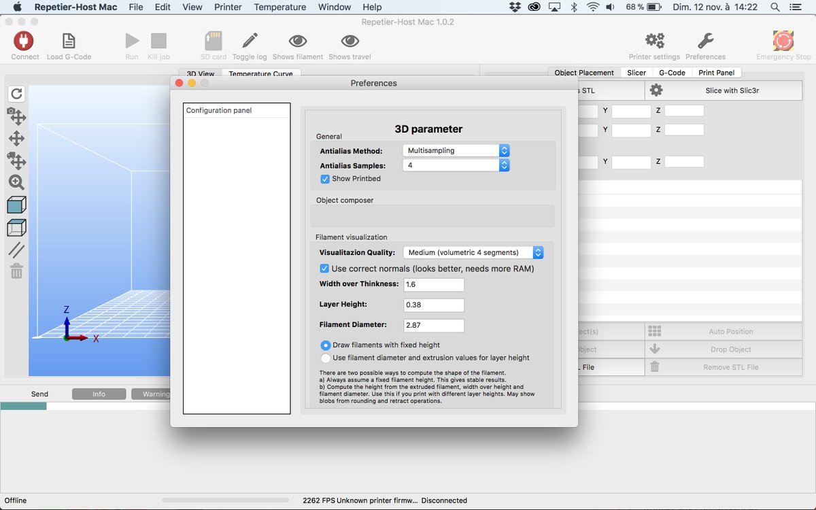Open the Window menu
Screen dimensions: 816x510
tap(335, 7)
